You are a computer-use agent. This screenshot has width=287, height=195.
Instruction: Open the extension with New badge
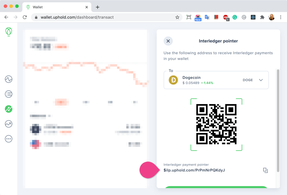tap(198, 18)
